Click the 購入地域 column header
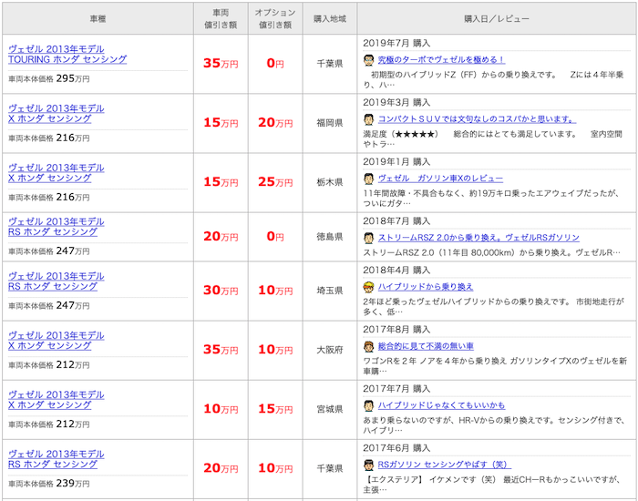This screenshot has height=501, width=638. (330, 19)
